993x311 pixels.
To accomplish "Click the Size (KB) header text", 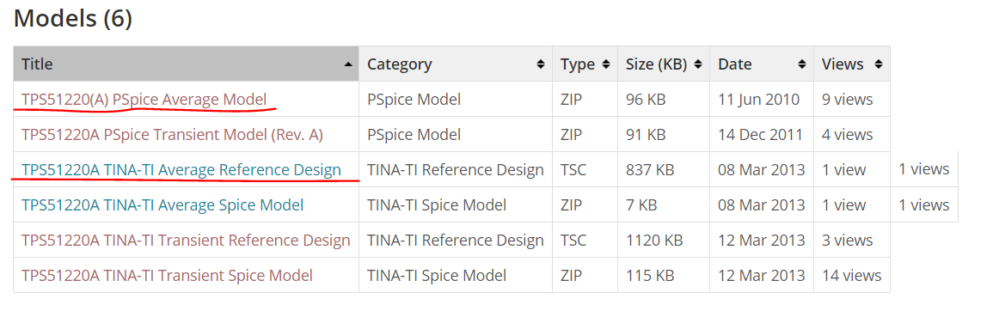I will tap(656, 64).
